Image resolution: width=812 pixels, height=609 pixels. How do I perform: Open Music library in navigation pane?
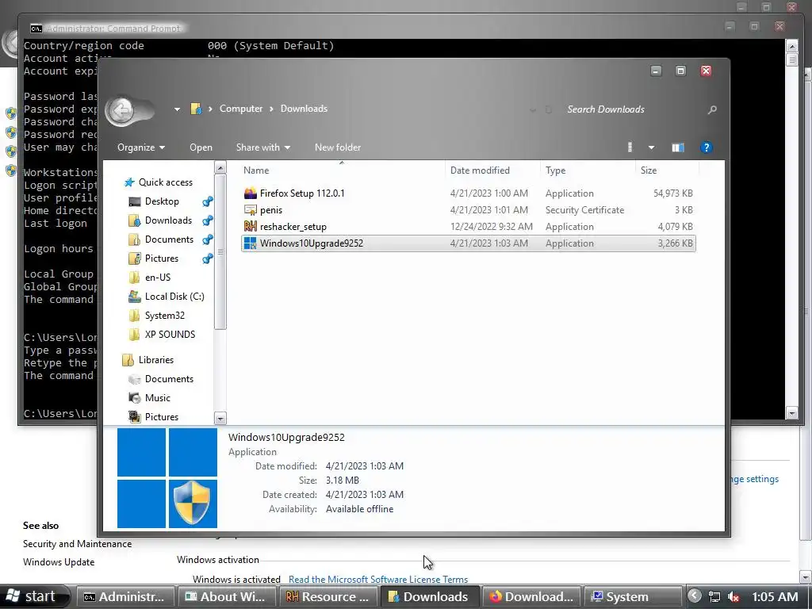coord(158,398)
